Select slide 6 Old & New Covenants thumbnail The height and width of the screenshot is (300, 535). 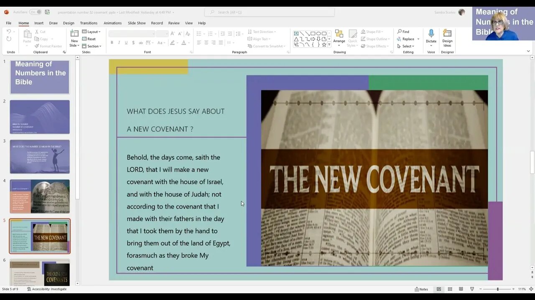click(40, 272)
